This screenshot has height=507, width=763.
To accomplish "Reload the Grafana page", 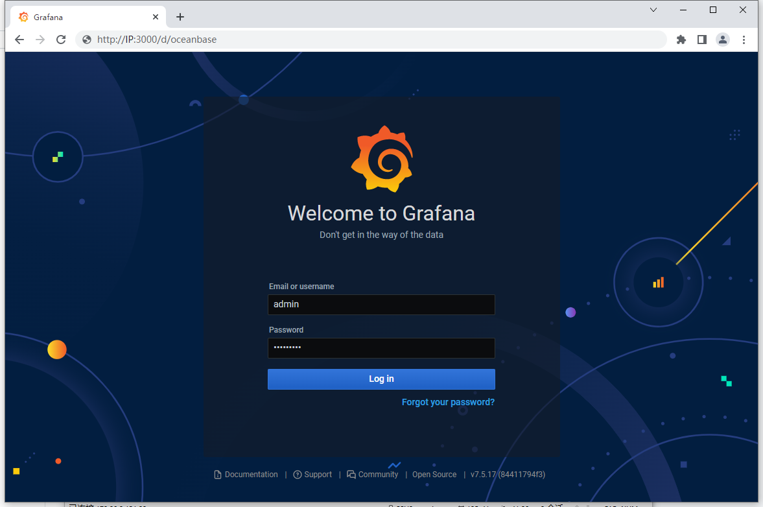I will coord(61,40).
